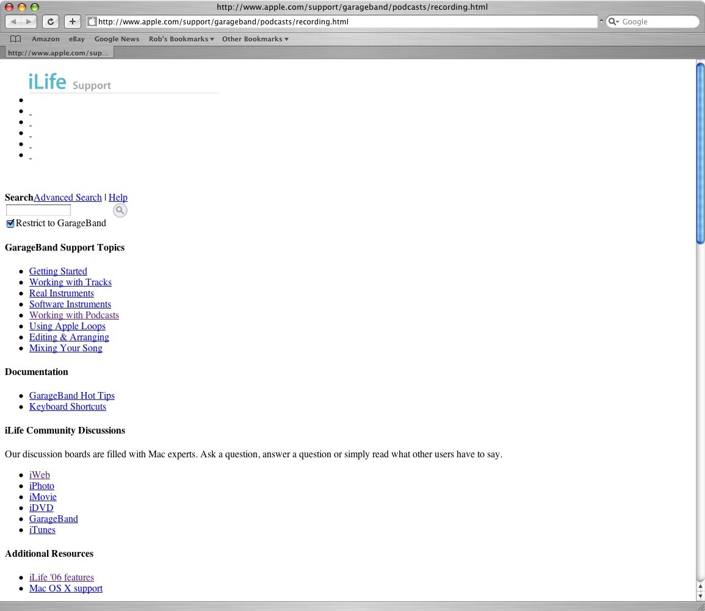Image resolution: width=705 pixels, height=611 pixels.
Task: Open the Google News bookmark
Action: [117, 39]
